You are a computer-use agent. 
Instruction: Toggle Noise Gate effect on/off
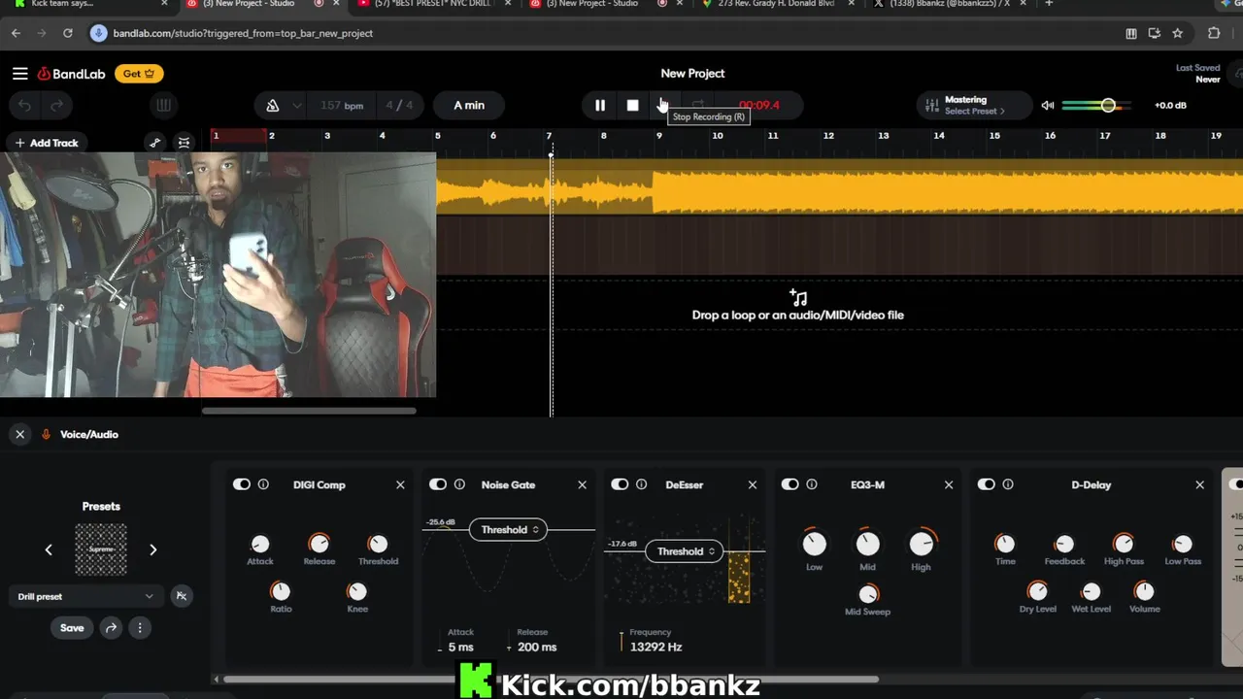click(x=438, y=484)
